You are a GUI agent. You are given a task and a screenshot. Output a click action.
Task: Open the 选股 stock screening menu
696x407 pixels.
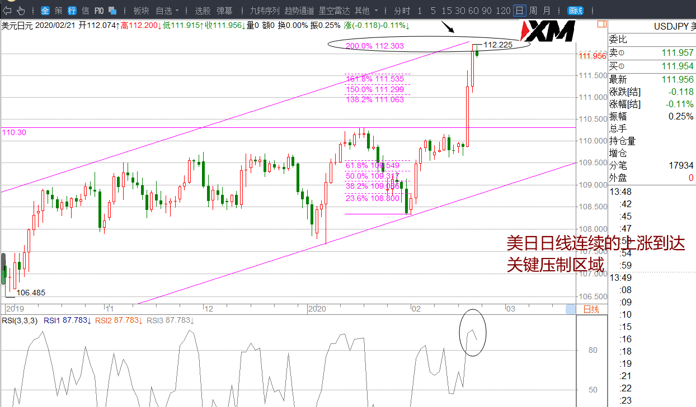click(x=203, y=10)
